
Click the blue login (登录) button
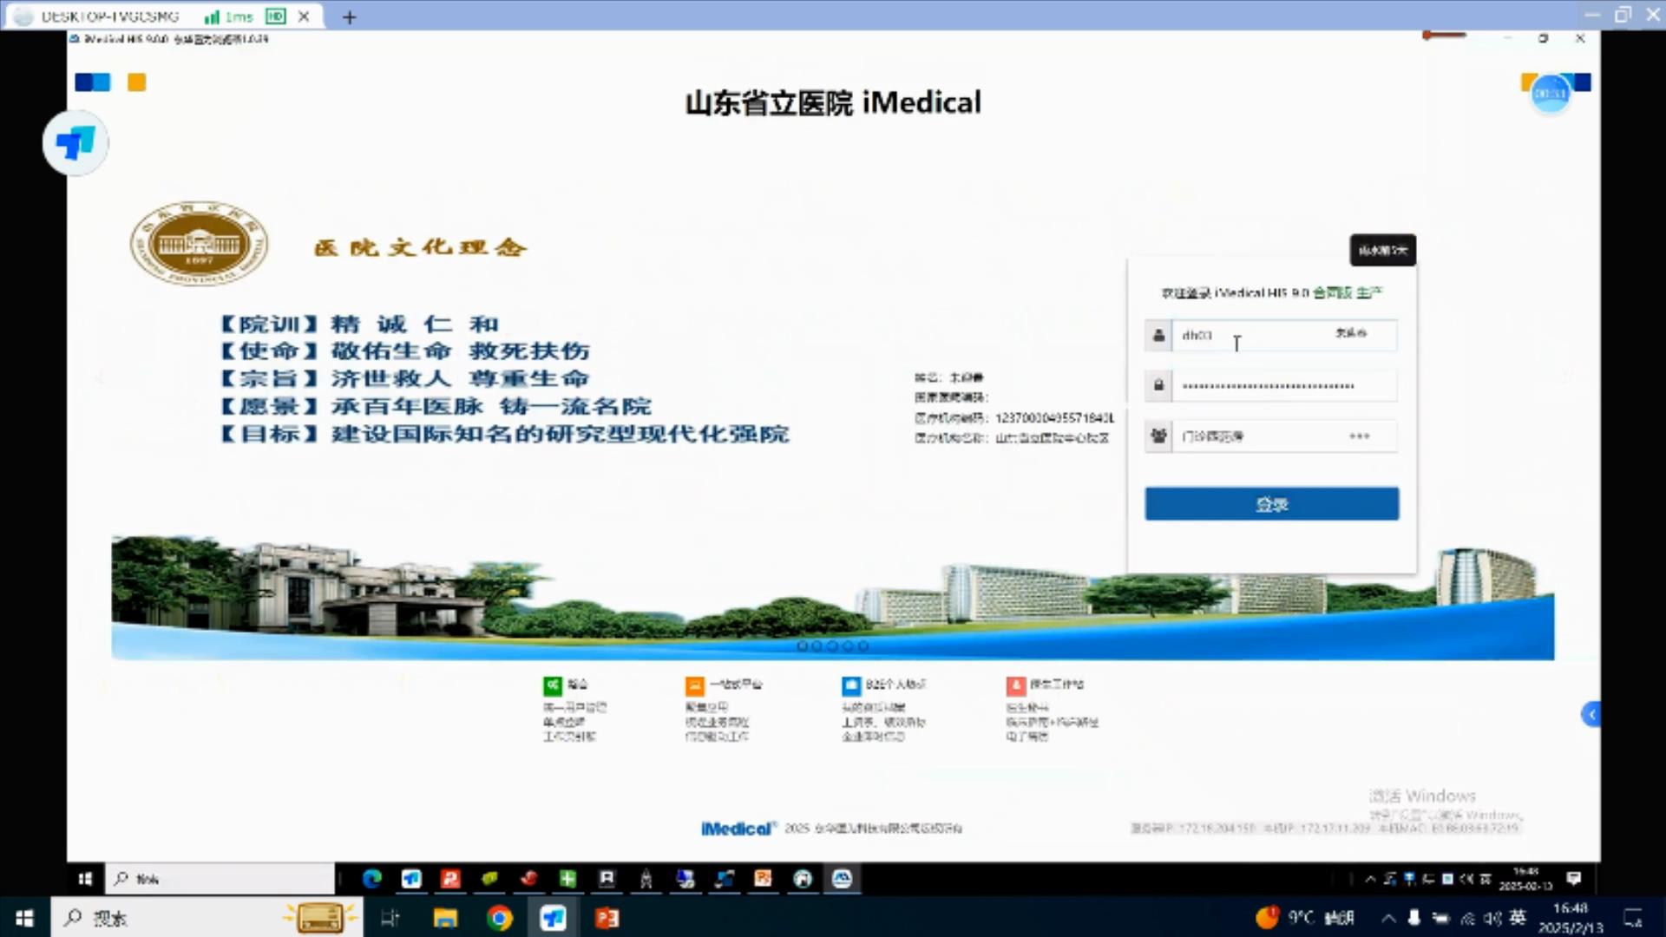(1271, 504)
